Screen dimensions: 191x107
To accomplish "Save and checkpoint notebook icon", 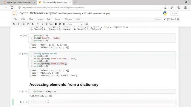I will tap(14, 24).
